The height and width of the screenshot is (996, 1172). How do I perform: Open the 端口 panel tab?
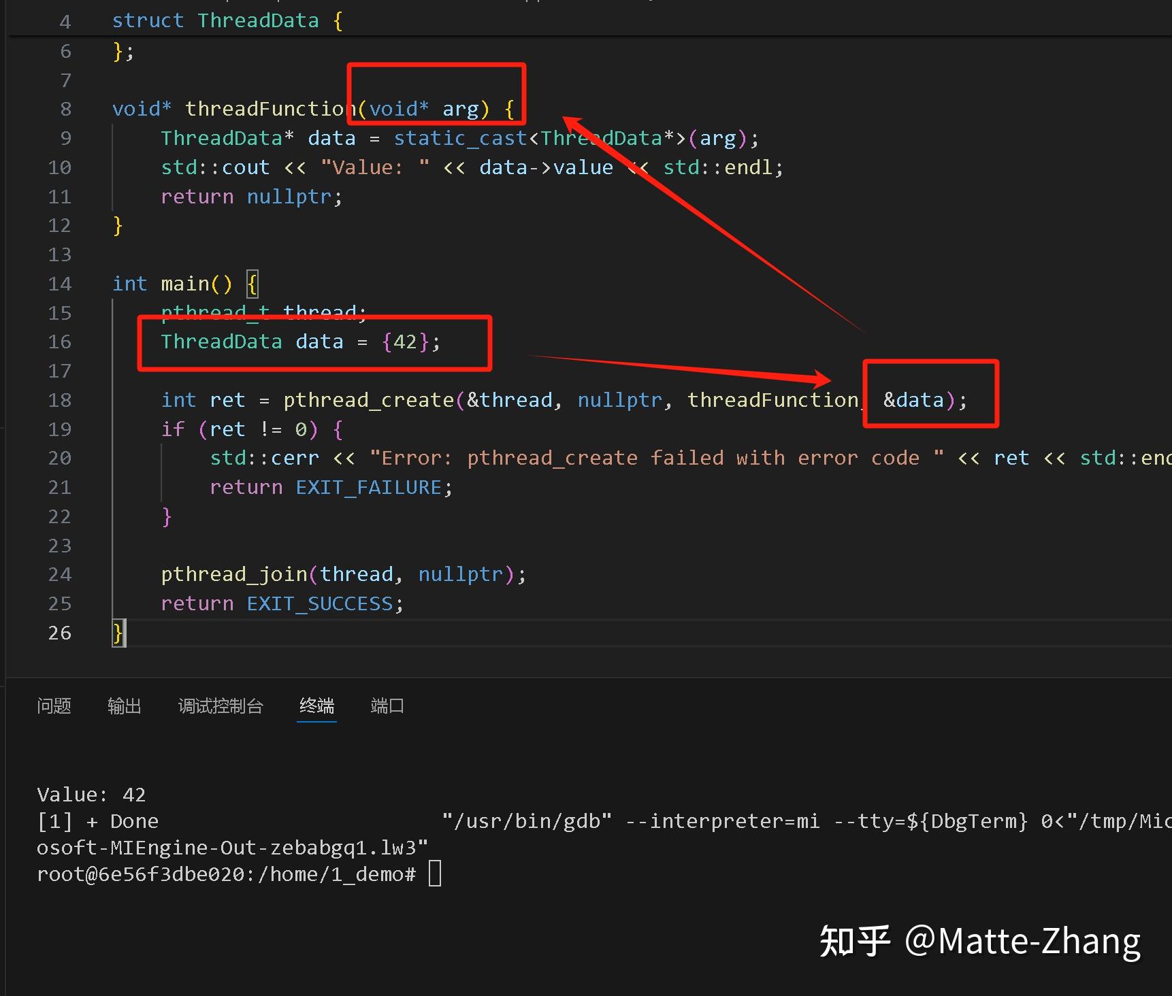(x=387, y=706)
